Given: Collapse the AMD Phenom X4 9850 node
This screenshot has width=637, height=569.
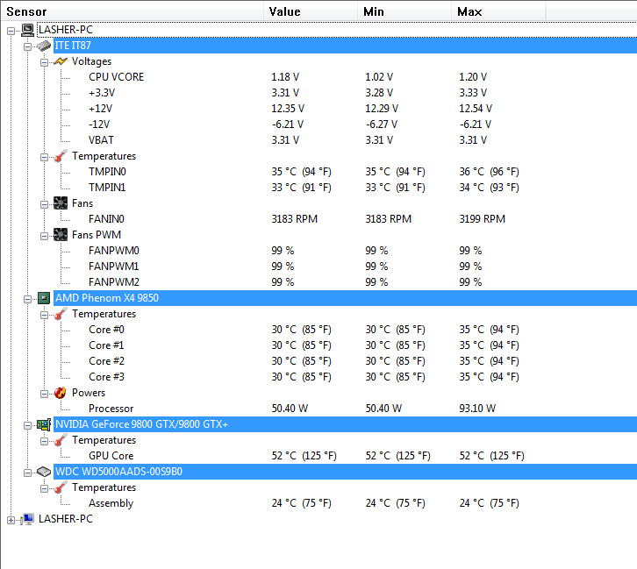Looking at the screenshot, I should [27, 299].
